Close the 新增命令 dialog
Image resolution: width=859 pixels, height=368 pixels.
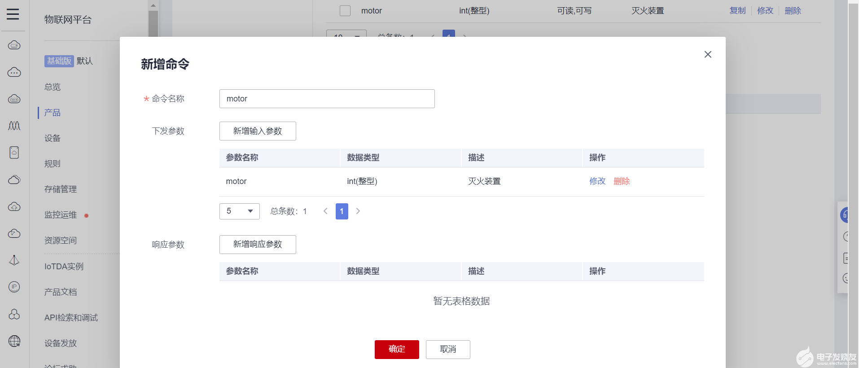tap(708, 54)
